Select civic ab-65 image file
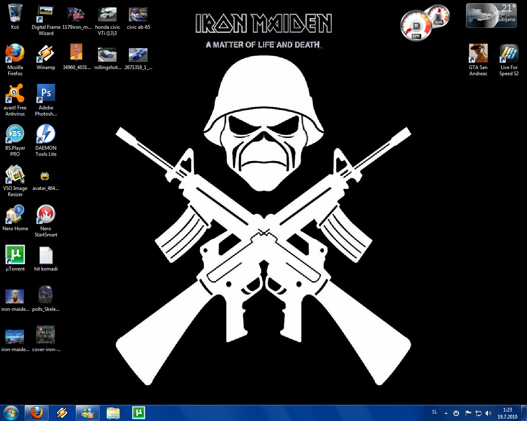Screen dimensions: 527x421 coord(138,17)
